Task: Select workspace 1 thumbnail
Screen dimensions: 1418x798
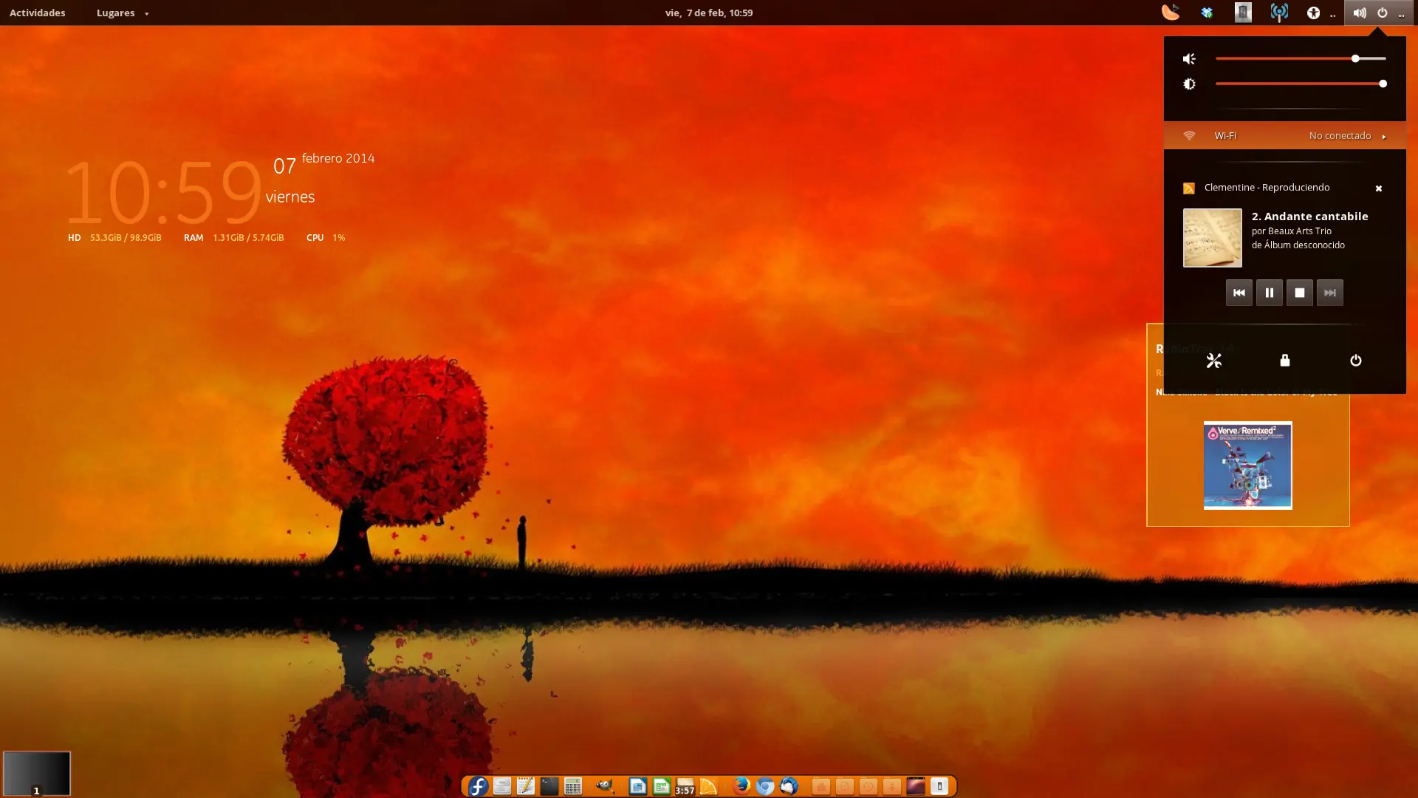Action: (x=37, y=774)
